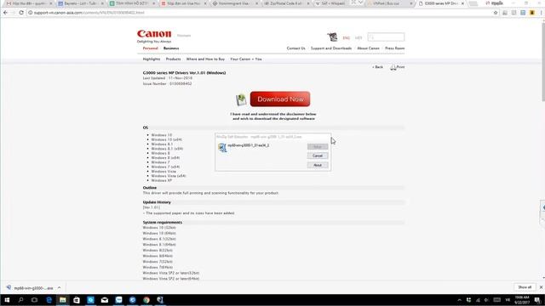545x306 pixels.
Task: Open Microsoft Store taskbar icon
Action: pos(77,300)
